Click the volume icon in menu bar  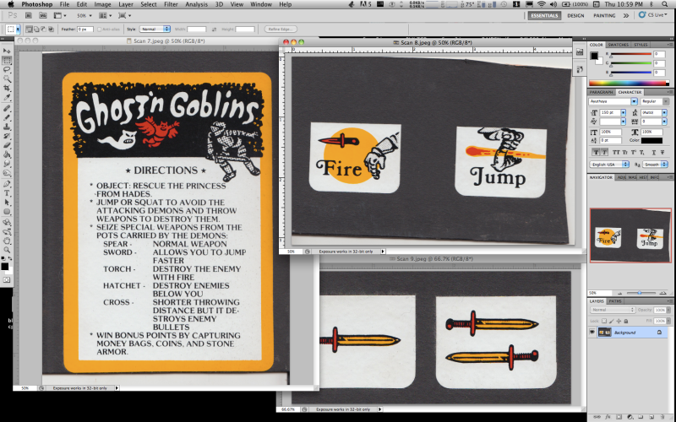pyautogui.click(x=553, y=4)
